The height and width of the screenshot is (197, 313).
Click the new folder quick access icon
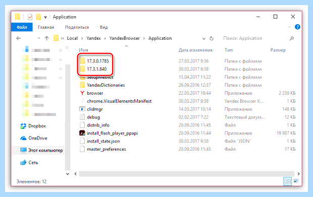coord(38,17)
